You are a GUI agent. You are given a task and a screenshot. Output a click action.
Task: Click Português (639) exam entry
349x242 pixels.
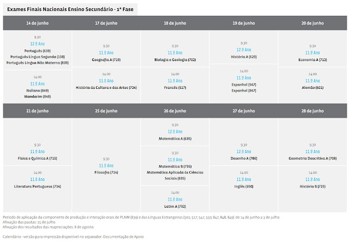point(38,50)
